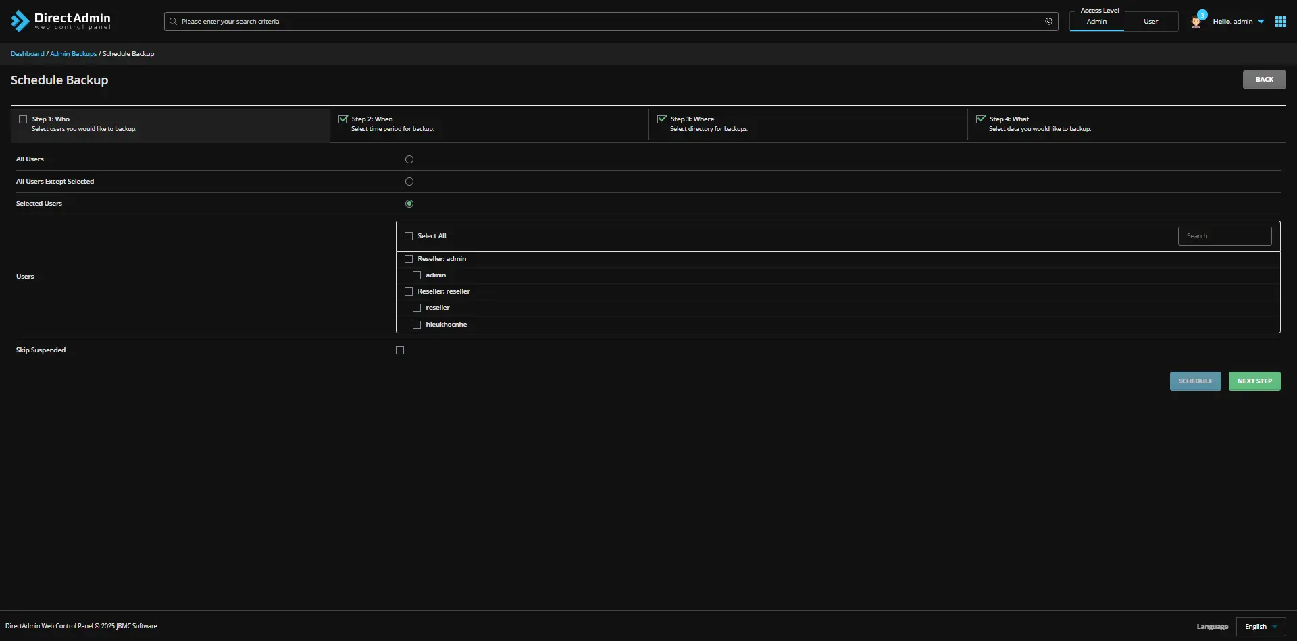Click the search magnifier icon
This screenshot has width=1297, height=641.
click(173, 22)
